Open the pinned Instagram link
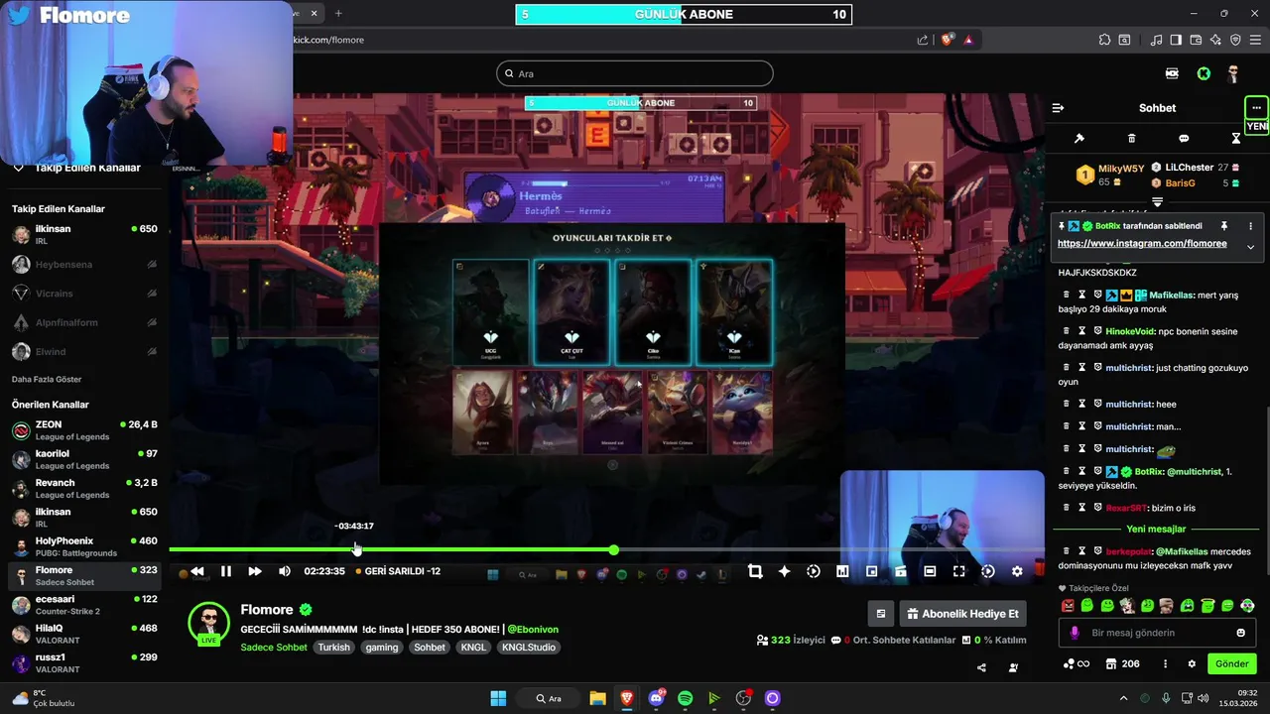 click(1142, 243)
